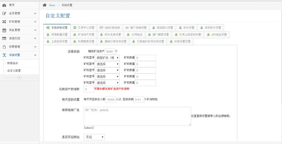Collapse 系统设置 with its chevron arrow
The width and height of the screenshot is (282, 144).
click(35, 55)
